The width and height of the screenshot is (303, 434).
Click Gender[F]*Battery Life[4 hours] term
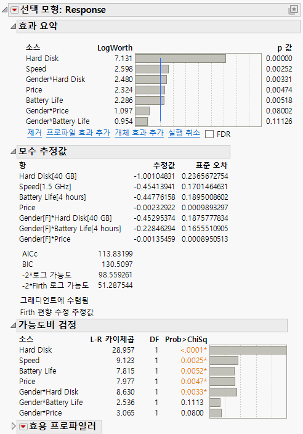pos(70,229)
